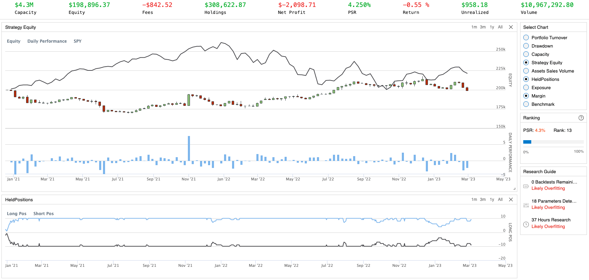The width and height of the screenshot is (589, 280).
Task: Close the Strategy Equity chart panel
Action: pos(511,27)
